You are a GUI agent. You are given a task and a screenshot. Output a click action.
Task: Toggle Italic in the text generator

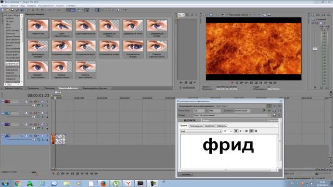click(240, 131)
